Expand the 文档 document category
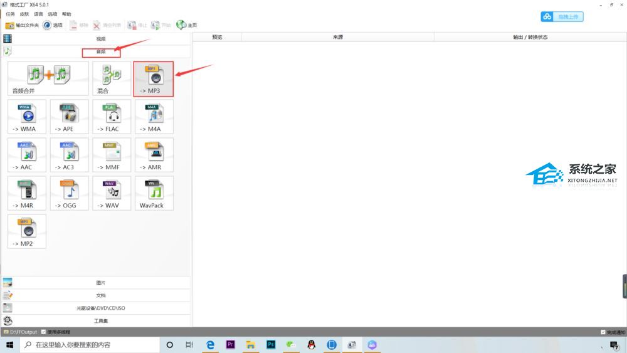Screen dimensions: 627x353 pos(96,295)
